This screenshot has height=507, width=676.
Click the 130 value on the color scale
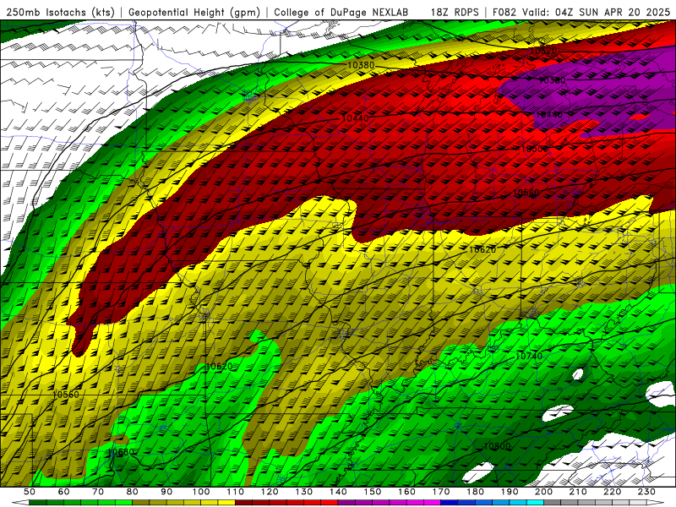(303, 492)
